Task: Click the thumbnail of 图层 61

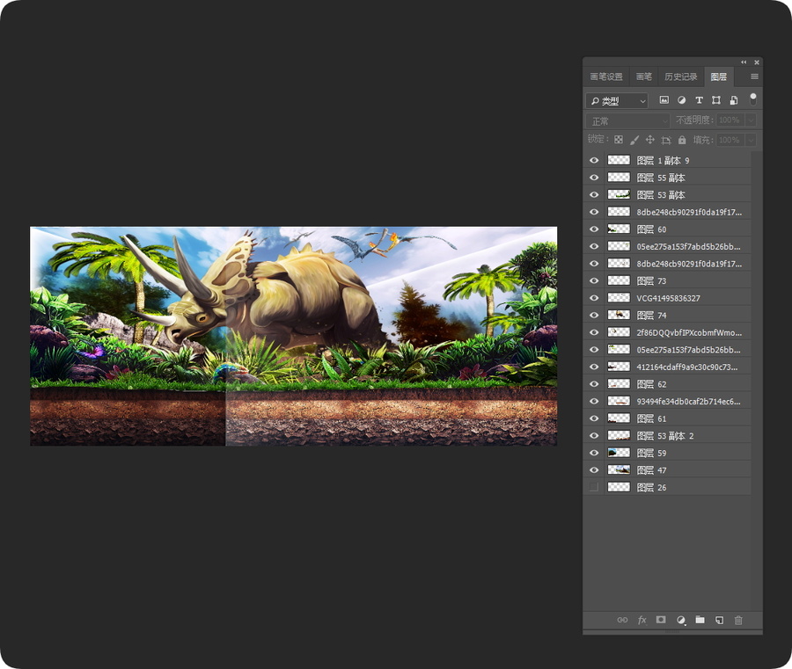Action: [619, 418]
